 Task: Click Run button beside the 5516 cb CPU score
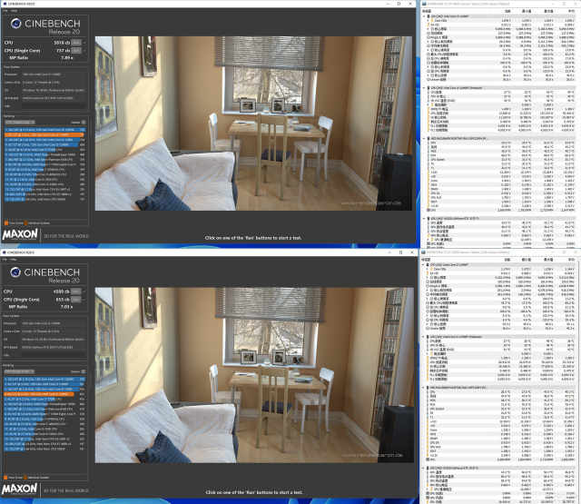[77, 42]
